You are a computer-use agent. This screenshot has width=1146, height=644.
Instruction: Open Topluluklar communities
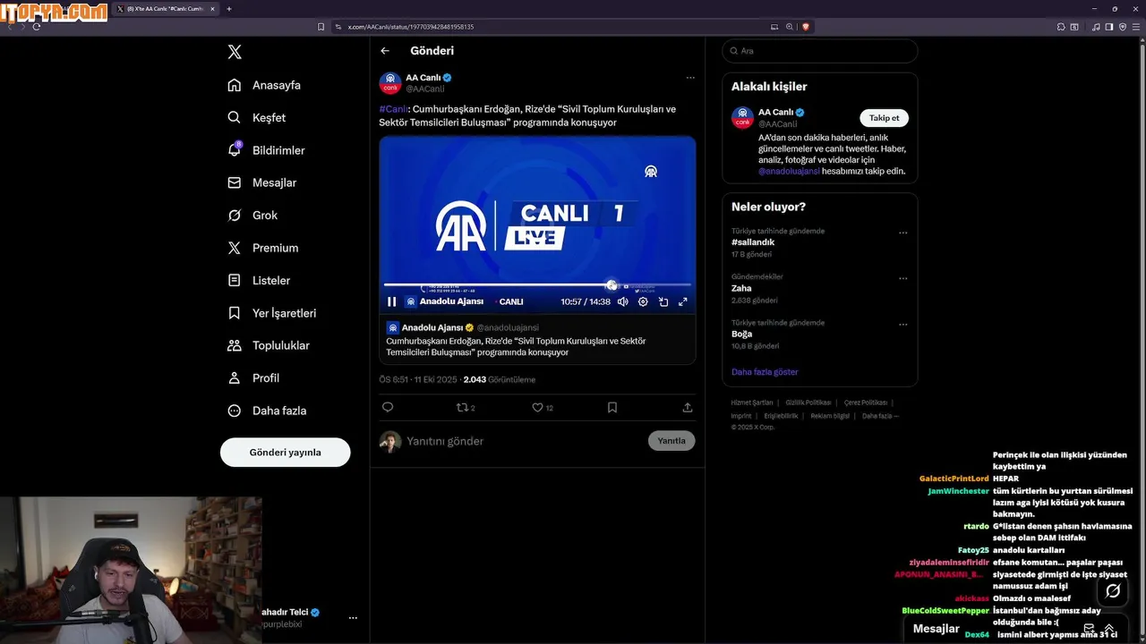[x=269, y=345]
